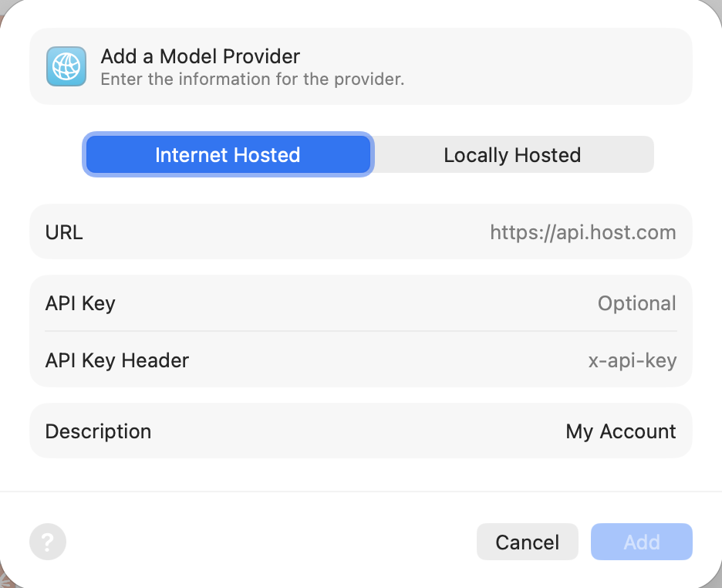Click the API Key row label
Viewport: 722px width, 588px height.
[80, 303]
